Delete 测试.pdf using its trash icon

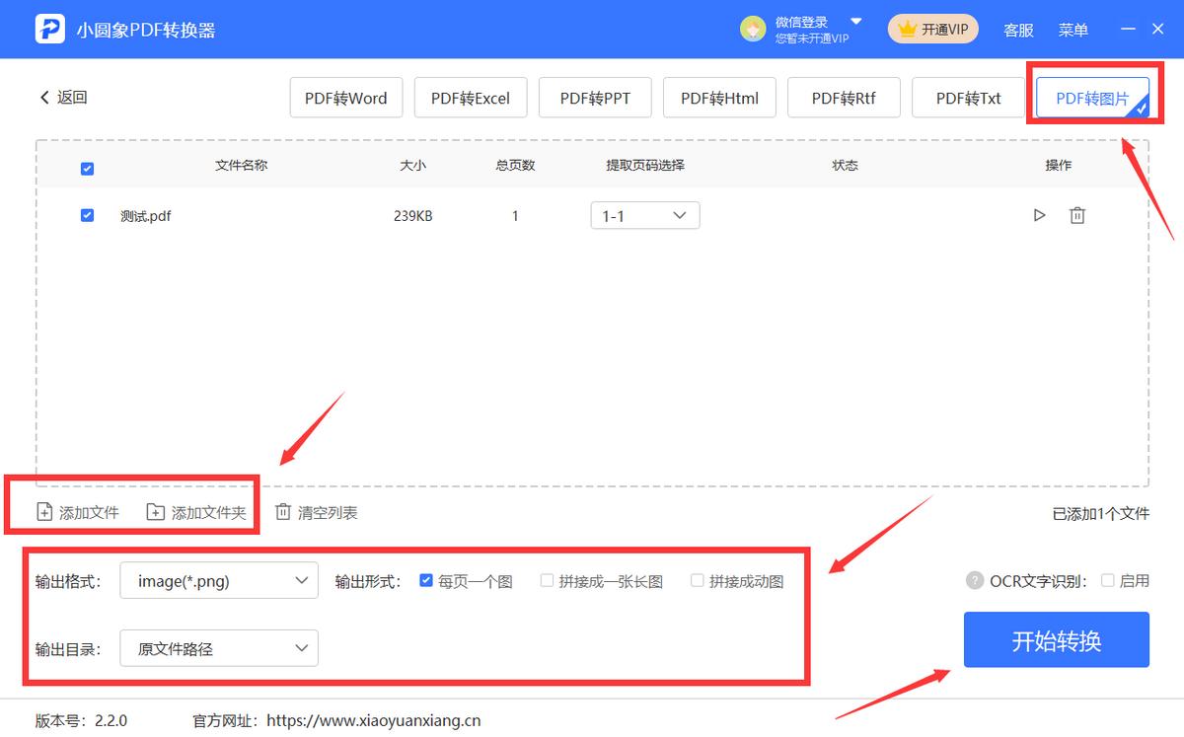(1077, 215)
